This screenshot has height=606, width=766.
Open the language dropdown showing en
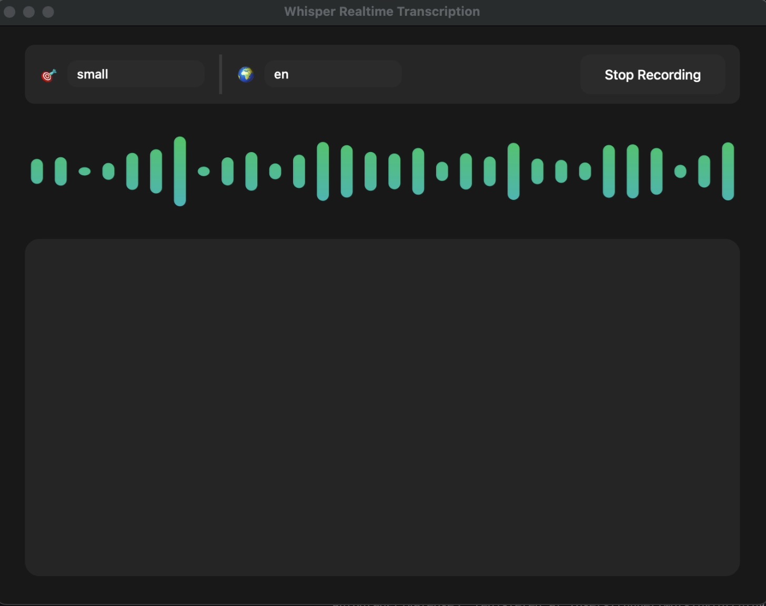pyautogui.click(x=333, y=74)
